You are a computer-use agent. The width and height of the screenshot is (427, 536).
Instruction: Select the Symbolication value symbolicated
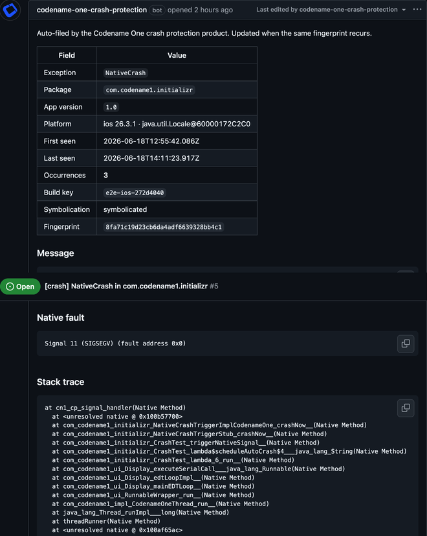click(x=125, y=209)
